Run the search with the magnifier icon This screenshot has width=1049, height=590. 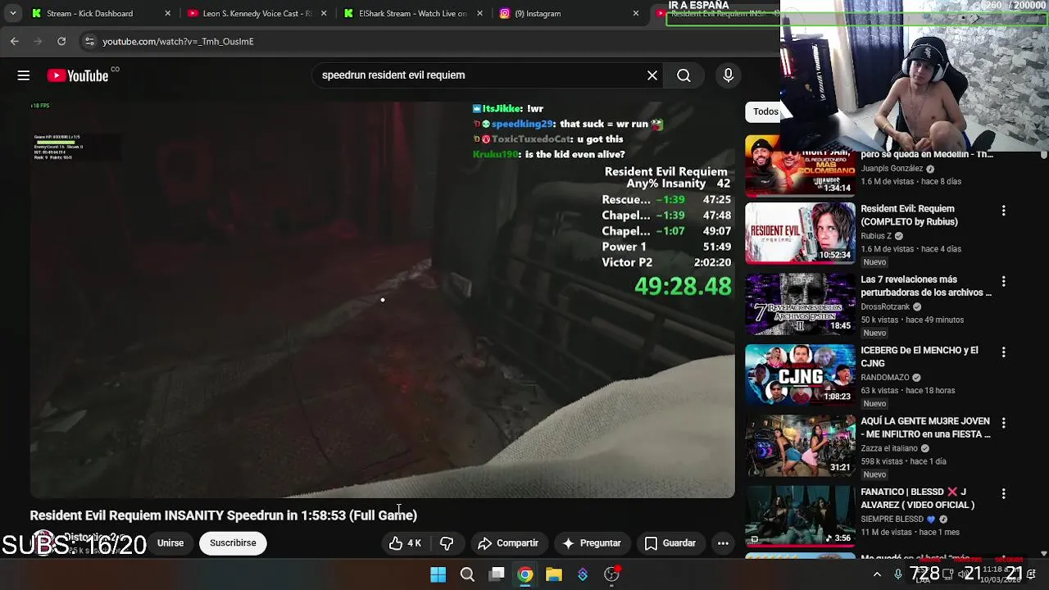pyautogui.click(x=683, y=75)
